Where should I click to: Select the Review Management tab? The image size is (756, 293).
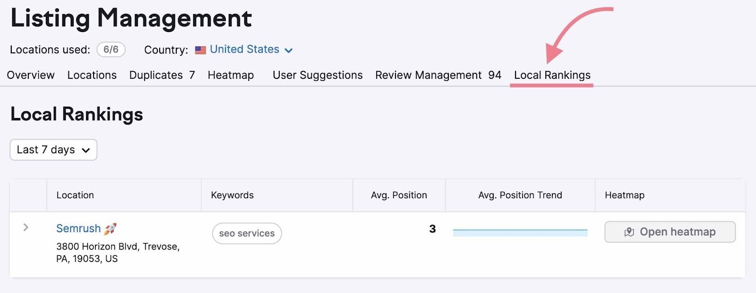tap(438, 75)
